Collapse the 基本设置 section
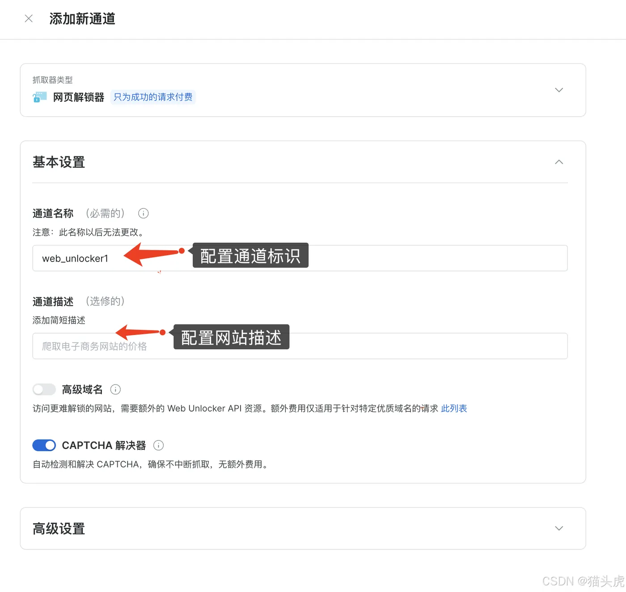The height and width of the screenshot is (592, 626). click(x=559, y=162)
